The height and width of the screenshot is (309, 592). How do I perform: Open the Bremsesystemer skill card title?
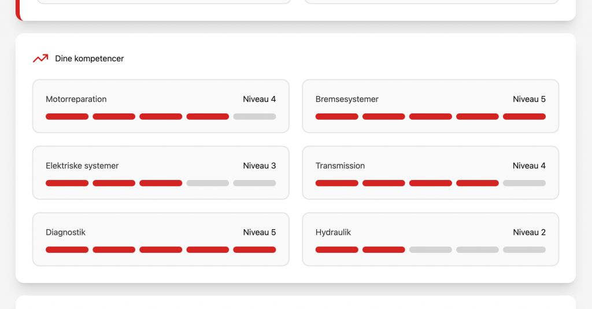(347, 99)
